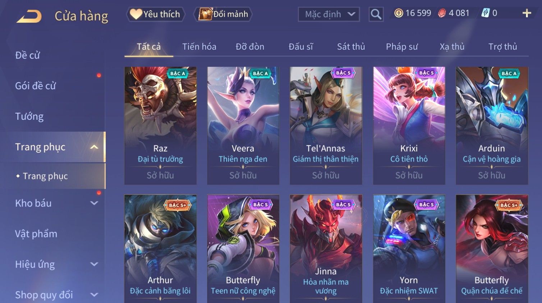Click the blue voucher ticket icon

[x=485, y=13]
